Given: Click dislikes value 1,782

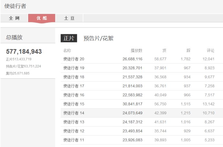Looking at the screenshot, I should pyautogui.click(x=186, y=59).
